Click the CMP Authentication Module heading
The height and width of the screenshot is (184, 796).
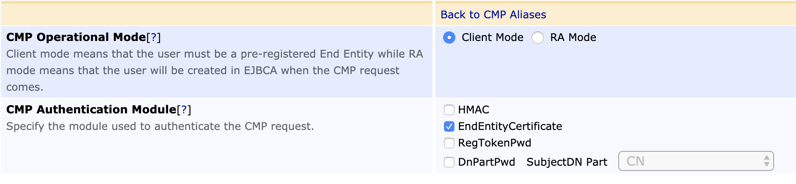click(x=91, y=110)
